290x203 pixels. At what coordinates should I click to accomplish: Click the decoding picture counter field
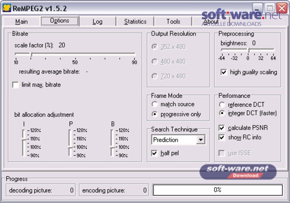(41, 190)
